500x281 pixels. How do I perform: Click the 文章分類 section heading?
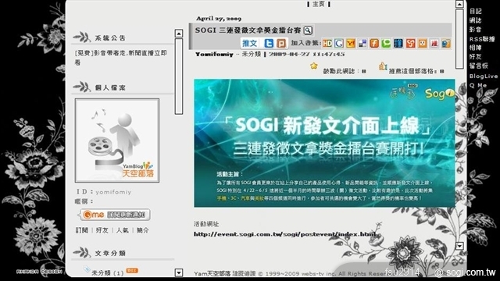point(110,253)
